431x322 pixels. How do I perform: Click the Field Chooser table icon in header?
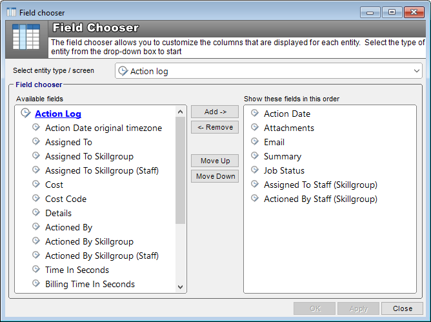pyautogui.click(x=26, y=37)
